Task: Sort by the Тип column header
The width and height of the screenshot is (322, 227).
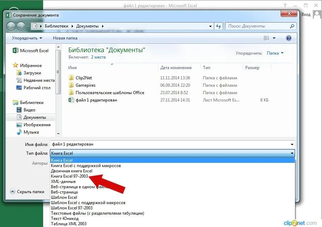Action: (222, 68)
